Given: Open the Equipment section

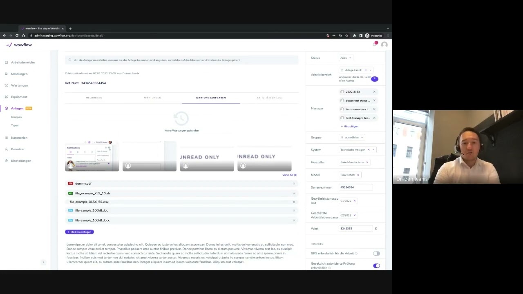Looking at the screenshot, I should click(x=19, y=97).
